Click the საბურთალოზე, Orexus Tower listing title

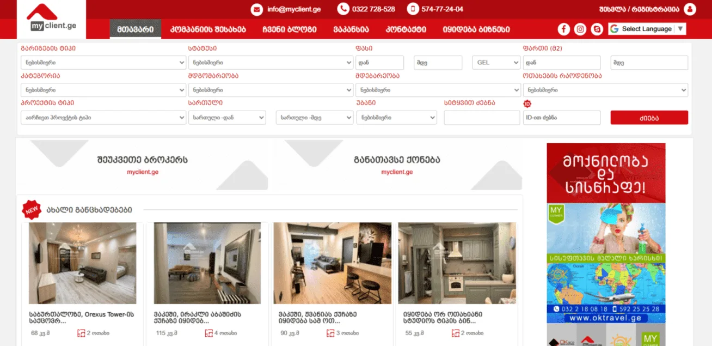point(82,318)
